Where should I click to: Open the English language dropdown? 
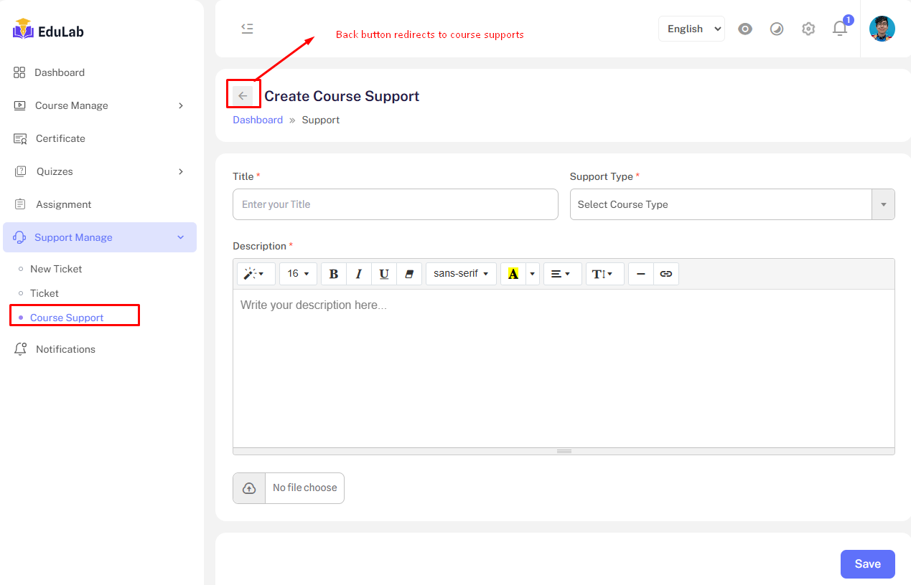tap(691, 29)
